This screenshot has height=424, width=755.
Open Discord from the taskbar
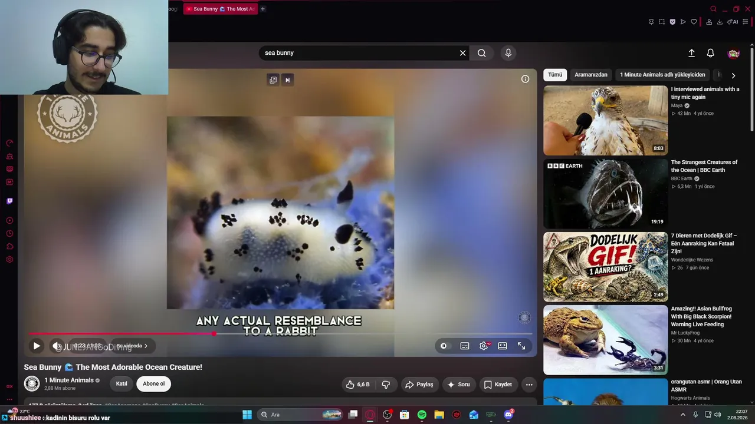click(x=508, y=415)
